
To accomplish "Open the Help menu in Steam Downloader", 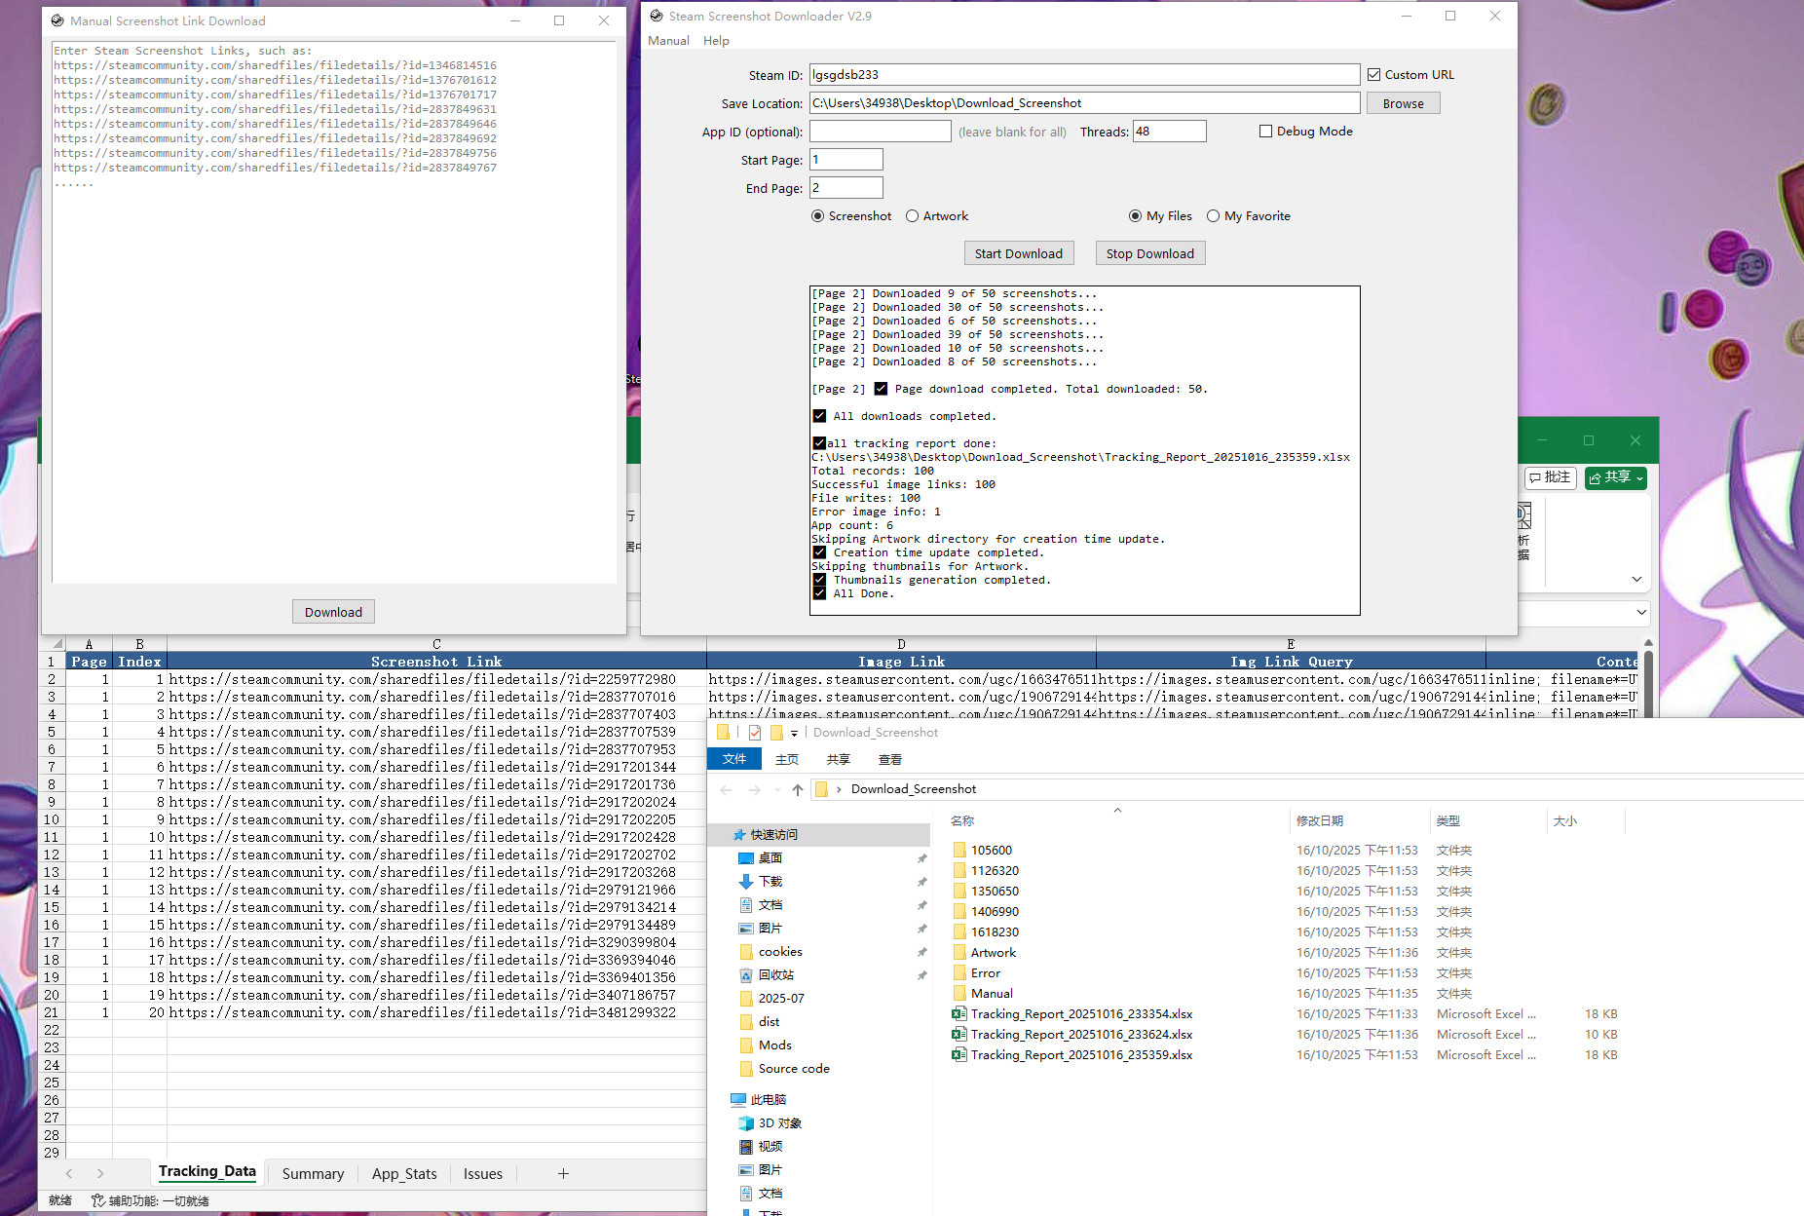I will point(716,40).
